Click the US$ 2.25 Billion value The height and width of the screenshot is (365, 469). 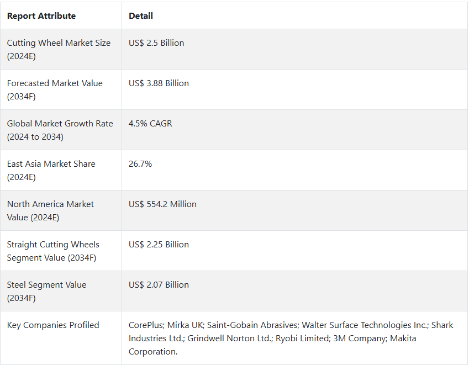[159, 245]
